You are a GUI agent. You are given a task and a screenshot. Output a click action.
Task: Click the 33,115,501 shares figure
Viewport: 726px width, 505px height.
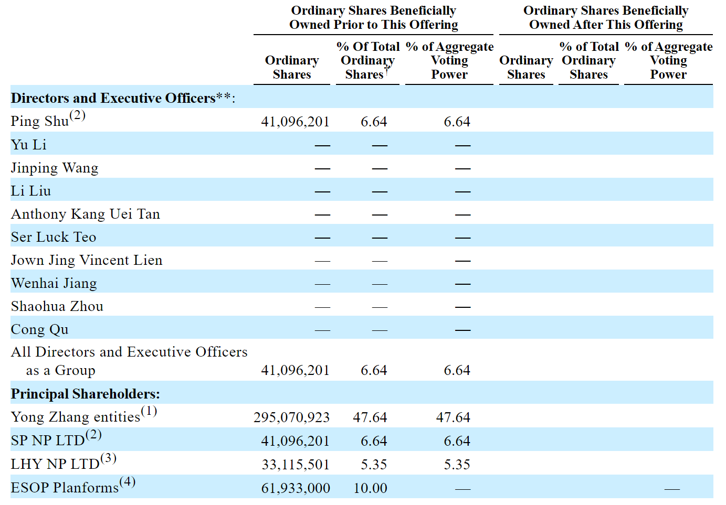[296, 465]
